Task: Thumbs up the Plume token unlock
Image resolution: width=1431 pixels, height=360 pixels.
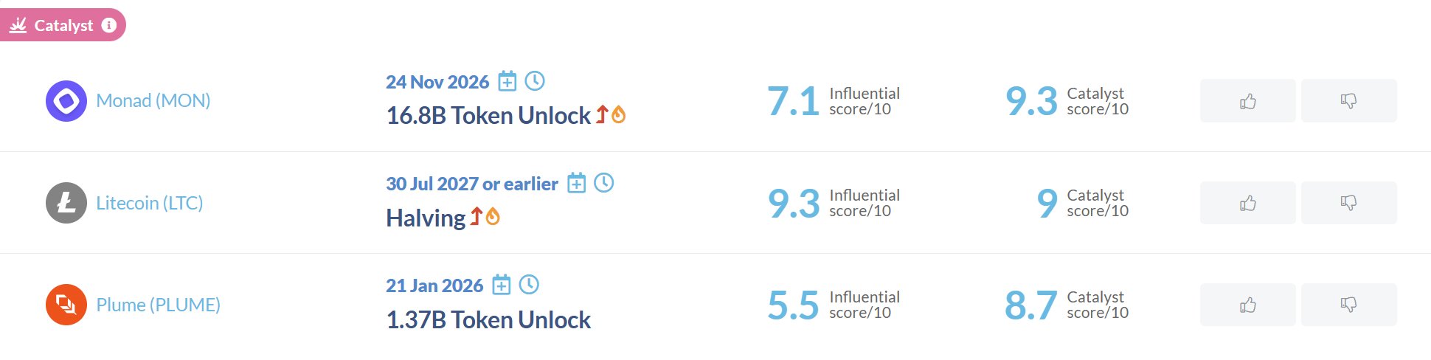Action: coord(1247,305)
